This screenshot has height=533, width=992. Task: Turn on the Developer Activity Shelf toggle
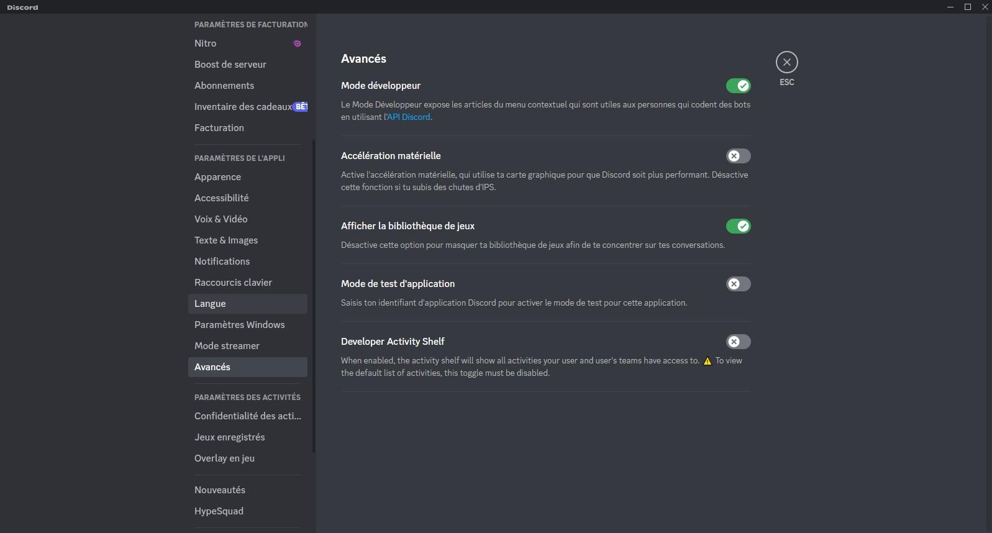pos(739,342)
